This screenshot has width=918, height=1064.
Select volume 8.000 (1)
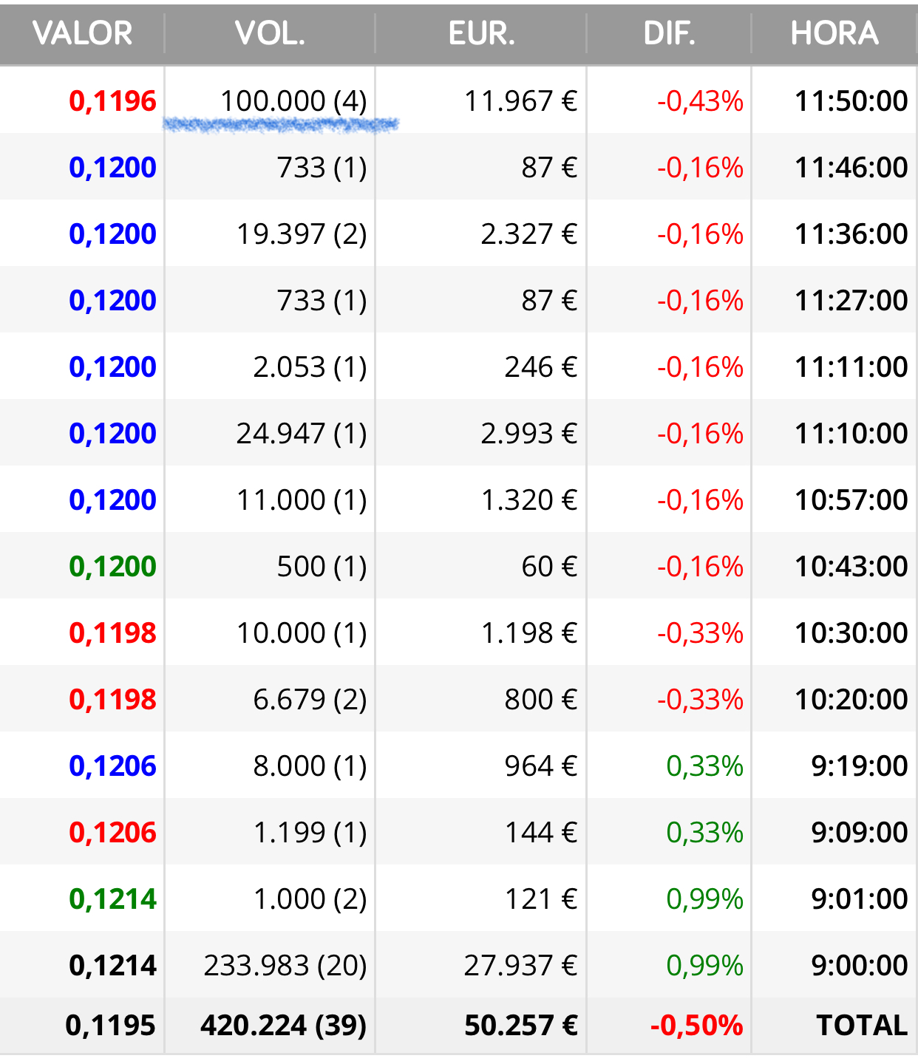[310, 766]
